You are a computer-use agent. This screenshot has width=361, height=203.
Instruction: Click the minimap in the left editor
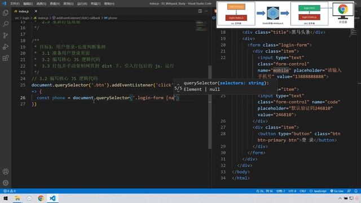coord(201,26)
